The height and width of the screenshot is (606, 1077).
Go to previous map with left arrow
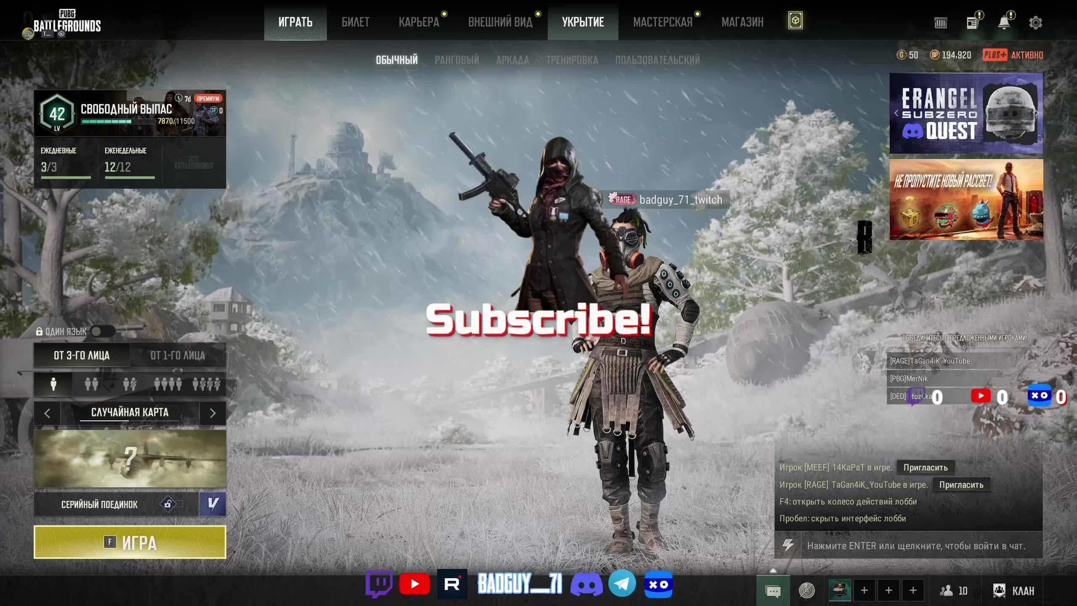[x=47, y=413]
